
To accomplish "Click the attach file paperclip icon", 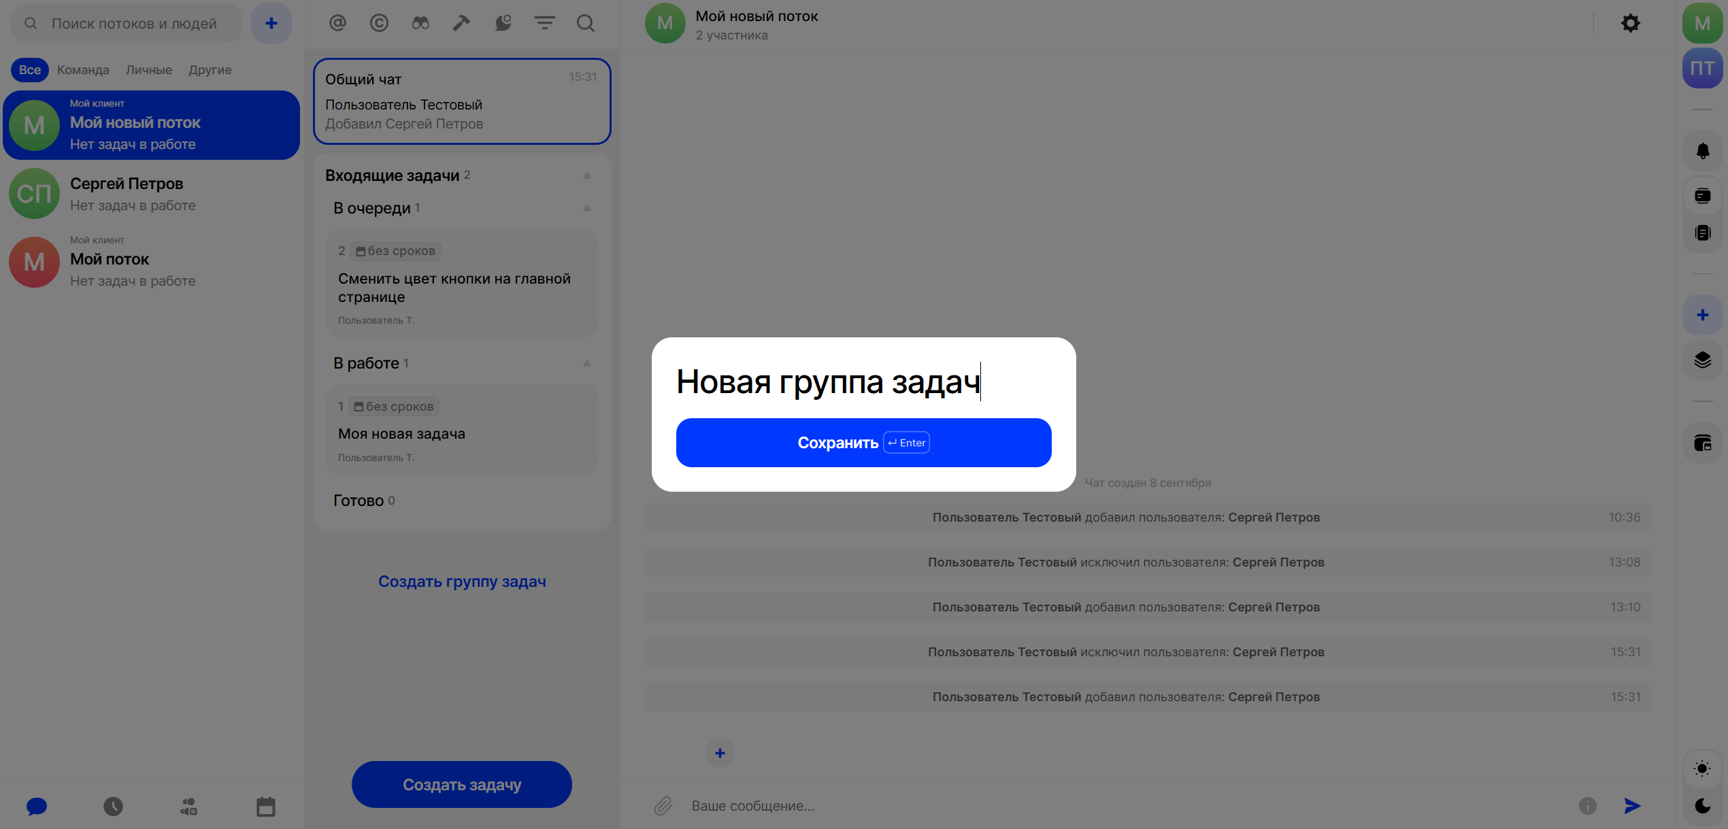I will (x=663, y=806).
